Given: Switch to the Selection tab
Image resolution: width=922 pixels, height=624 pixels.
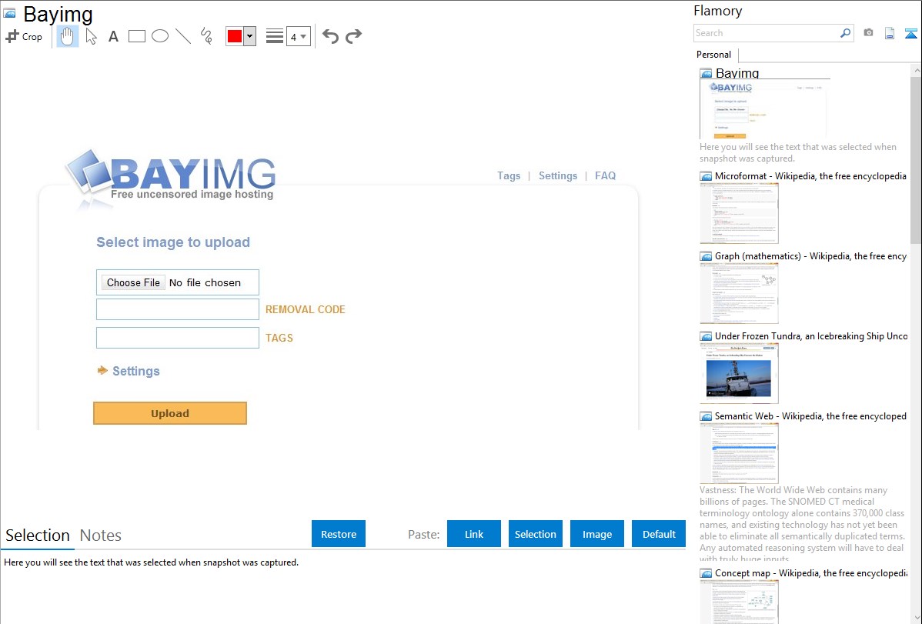Looking at the screenshot, I should pyautogui.click(x=38, y=536).
